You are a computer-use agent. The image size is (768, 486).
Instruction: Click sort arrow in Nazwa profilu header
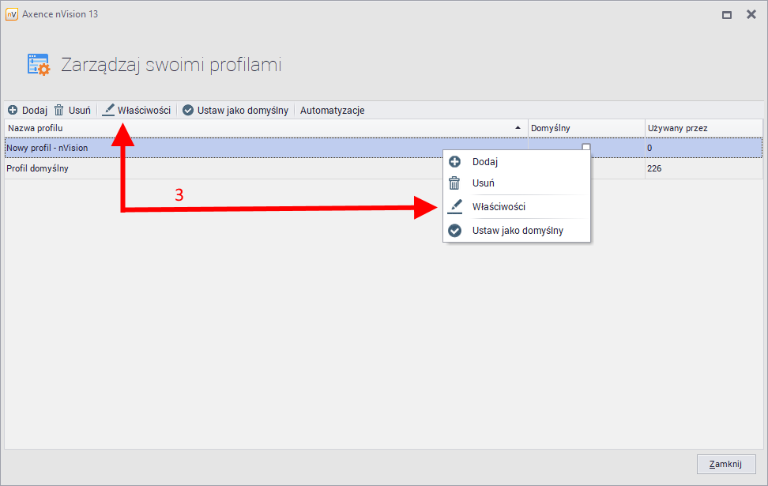point(518,128)
